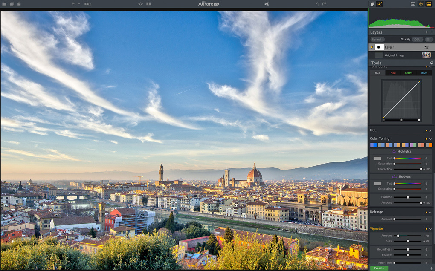
Task: Click the undo arrow icon
Action: [x=317, y=4]
